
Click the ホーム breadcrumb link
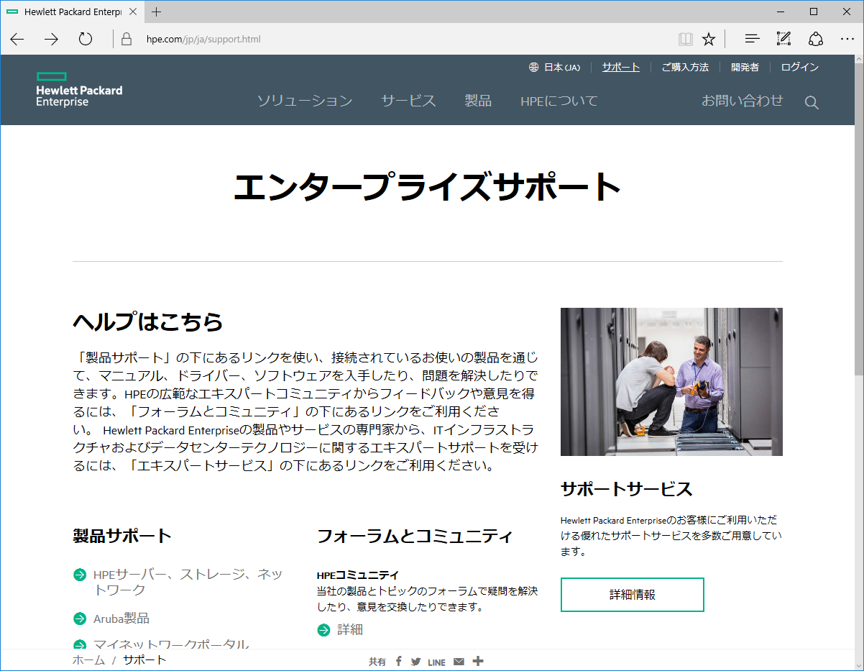[88, 660]
